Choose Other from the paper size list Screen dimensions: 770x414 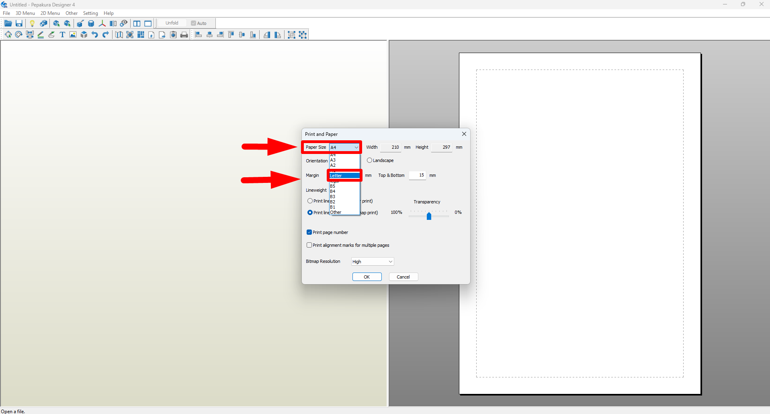pyautogui.click(x=344, y=212)
